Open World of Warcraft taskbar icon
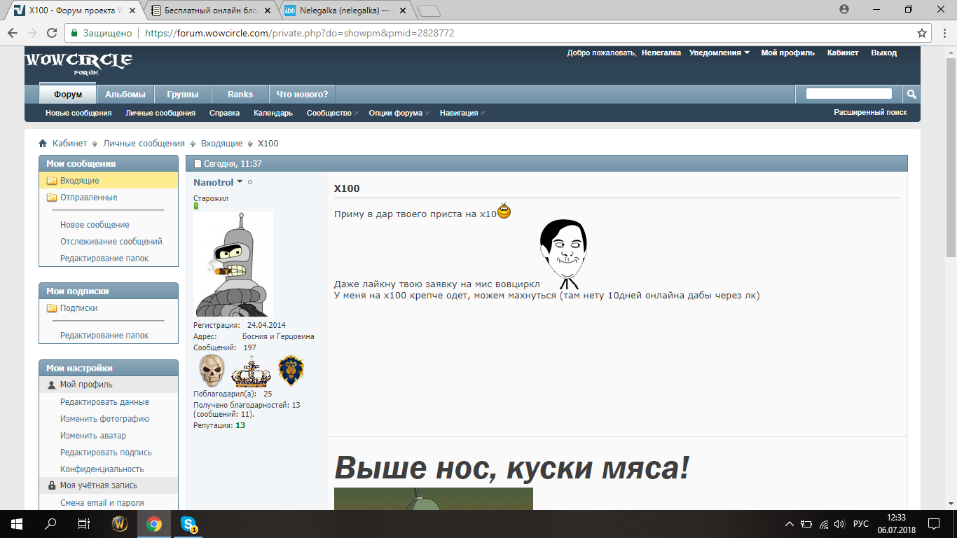957x538 pixels. [120, 524]
